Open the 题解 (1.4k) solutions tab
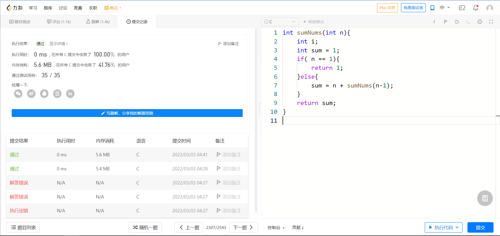 pyautogui.click(x=98, y=22)
